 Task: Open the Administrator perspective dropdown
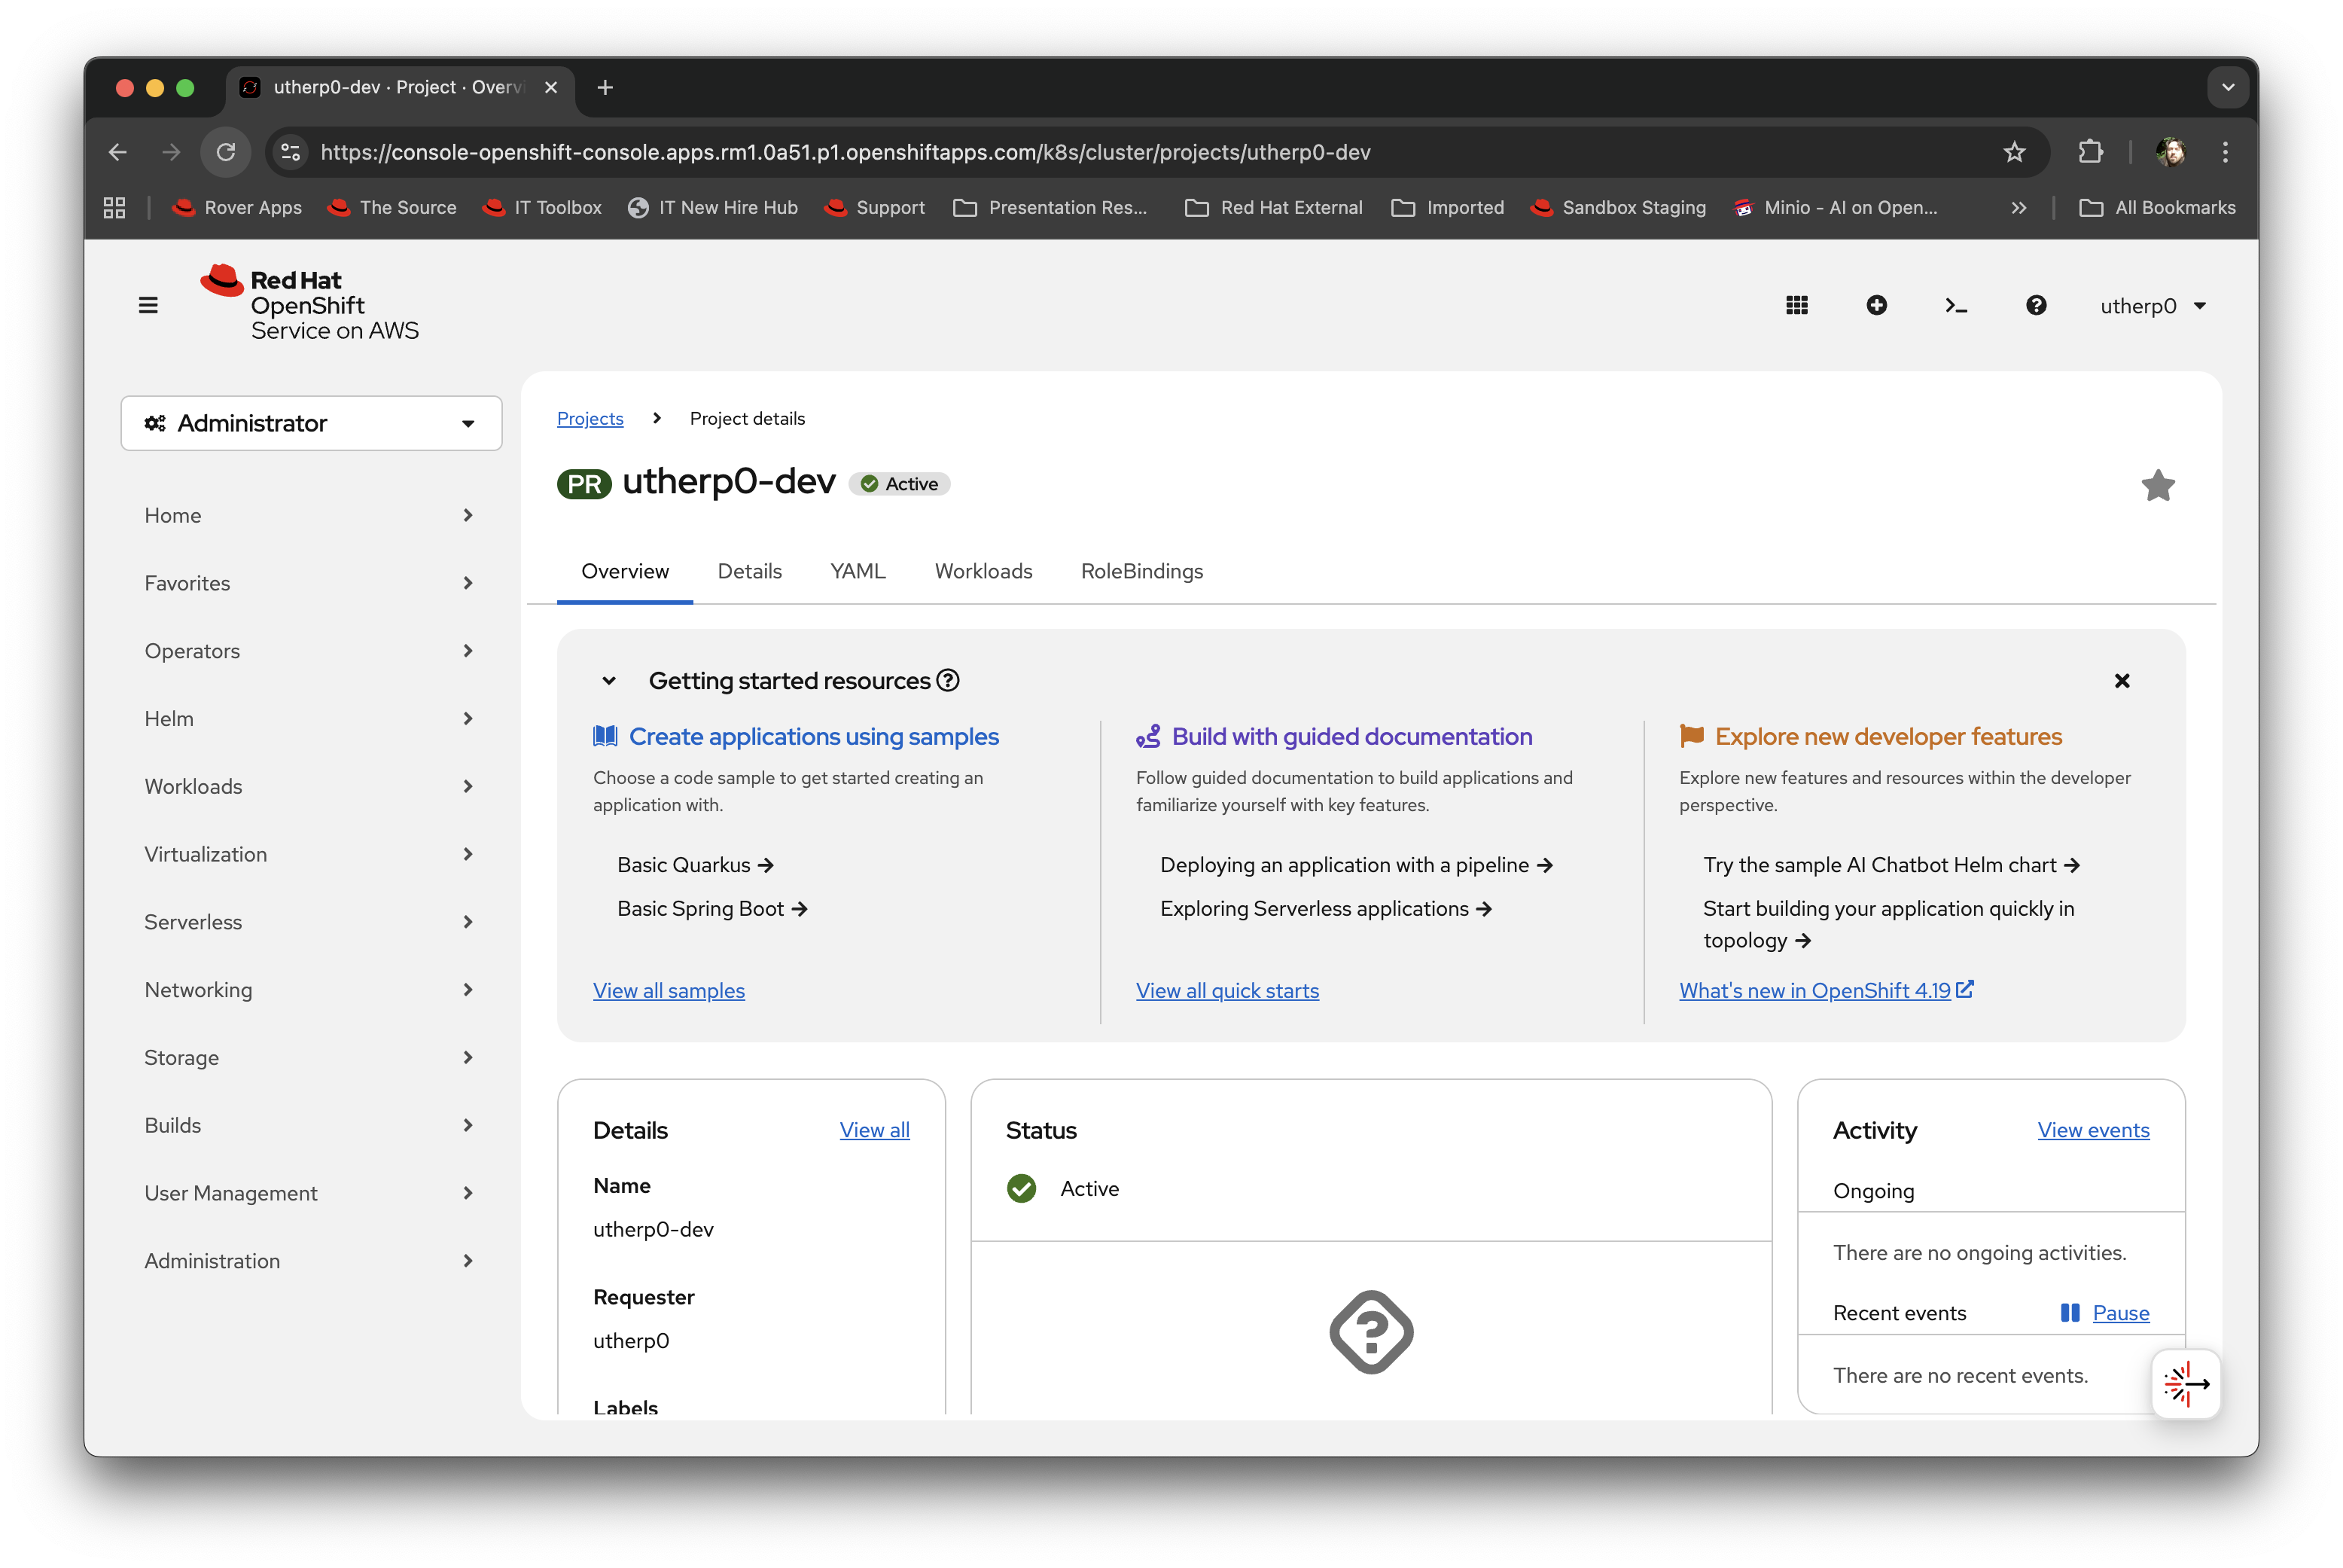tap(311, 423)
